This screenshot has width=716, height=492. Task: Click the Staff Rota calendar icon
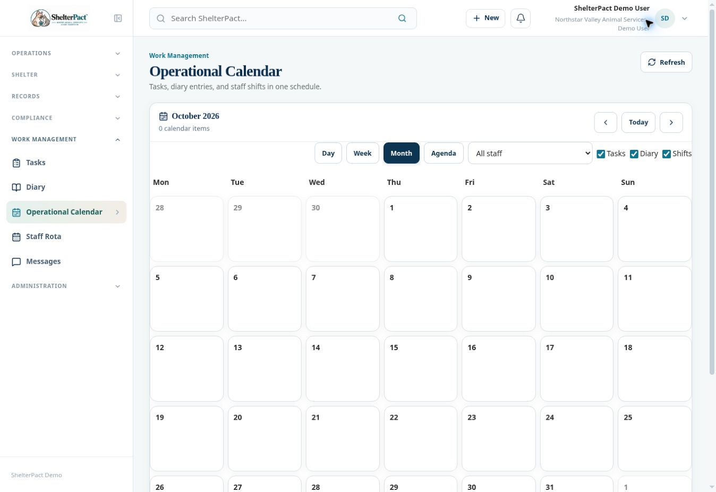point(16,236)
